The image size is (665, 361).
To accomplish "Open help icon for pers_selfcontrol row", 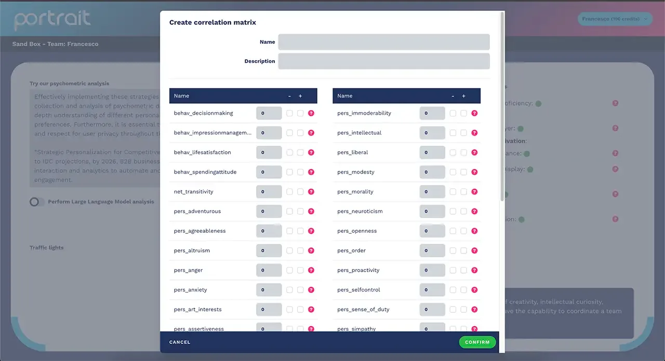I will tap(474, 290).
